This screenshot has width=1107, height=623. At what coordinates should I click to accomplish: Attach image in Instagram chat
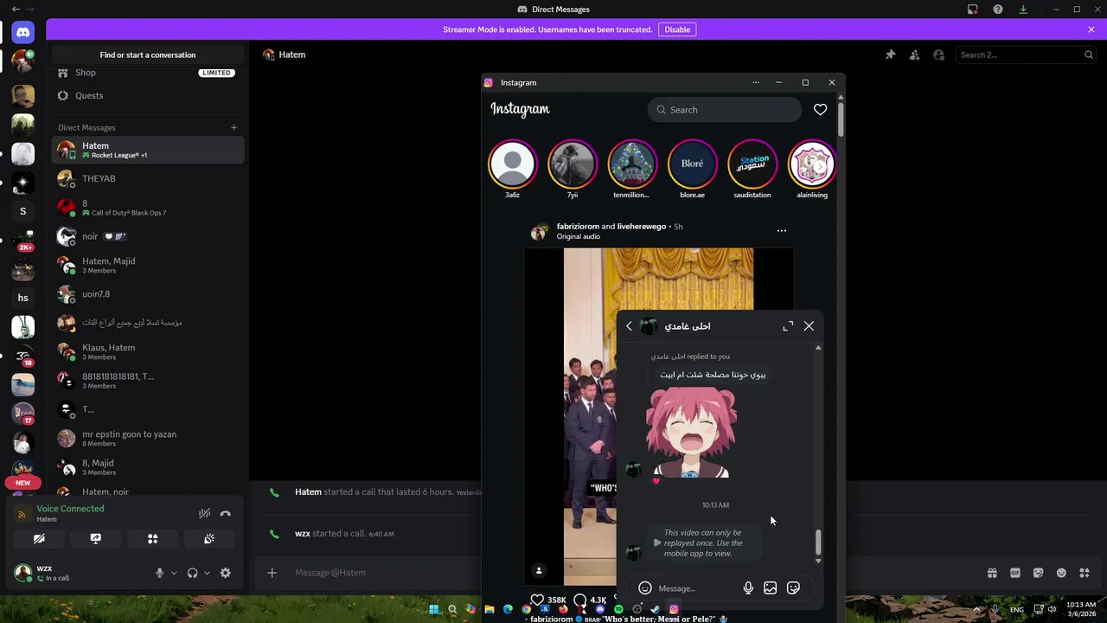coord(771,588)
